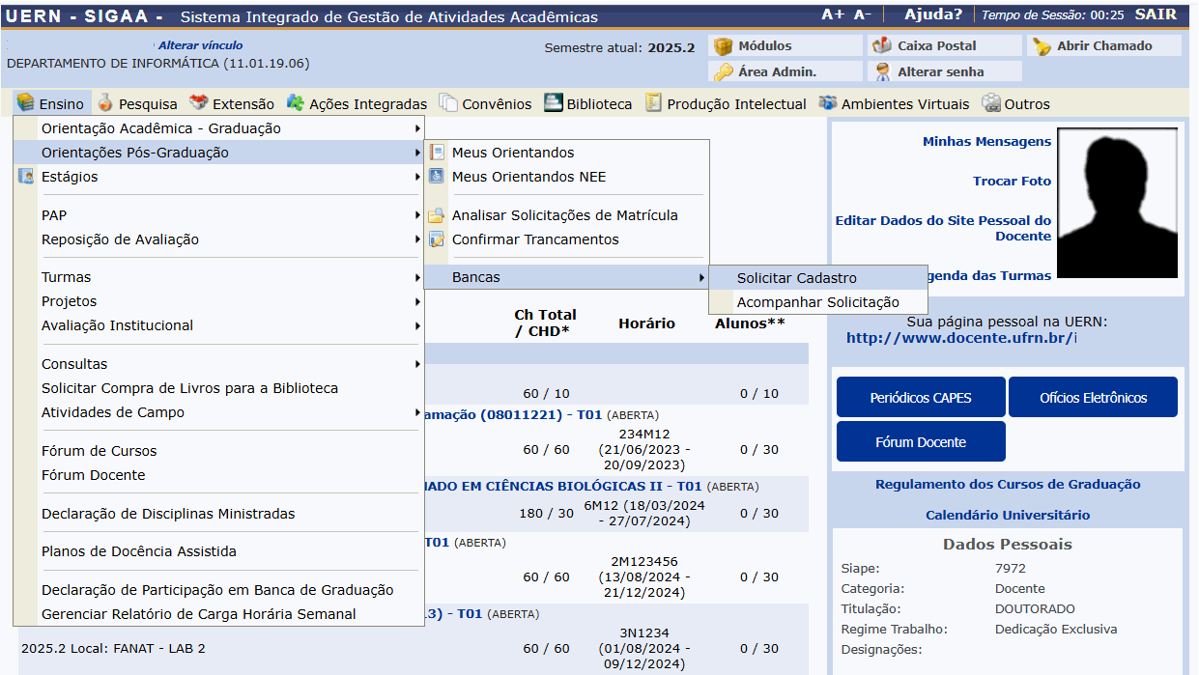
Task: Choose Acompanhar Solicitação from Bancas submenu
Action: pyautogui.click(x=817, y=302)
